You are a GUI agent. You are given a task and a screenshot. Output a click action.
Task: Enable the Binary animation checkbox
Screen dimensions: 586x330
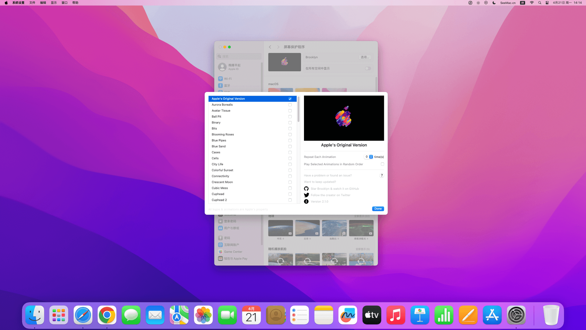coord(290,123)
